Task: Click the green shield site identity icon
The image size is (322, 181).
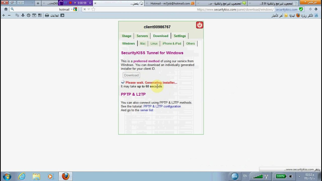Action: [301, 9]
